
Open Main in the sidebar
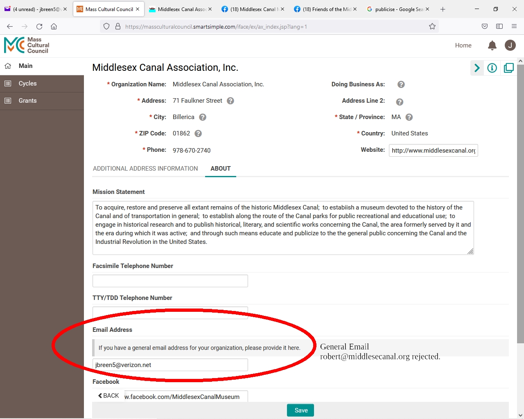click(x=42, y=66)
